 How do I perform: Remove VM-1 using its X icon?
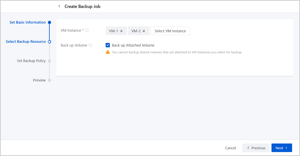pos(121,31)
